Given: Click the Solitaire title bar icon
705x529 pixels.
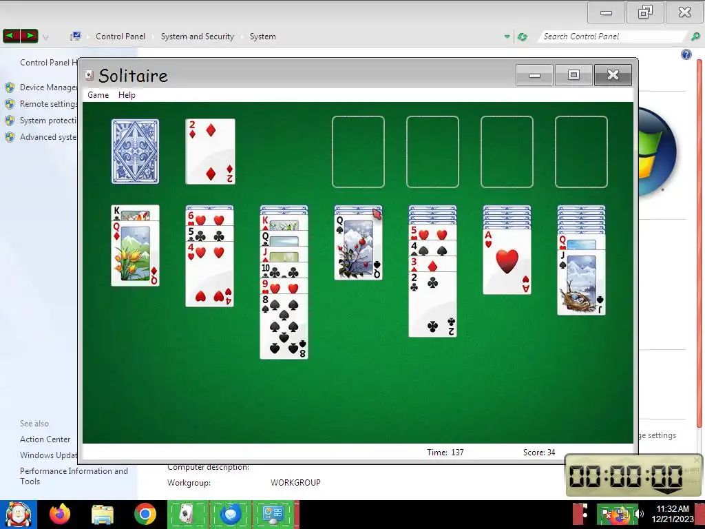Looking at the screenshot, I should 89,75.
